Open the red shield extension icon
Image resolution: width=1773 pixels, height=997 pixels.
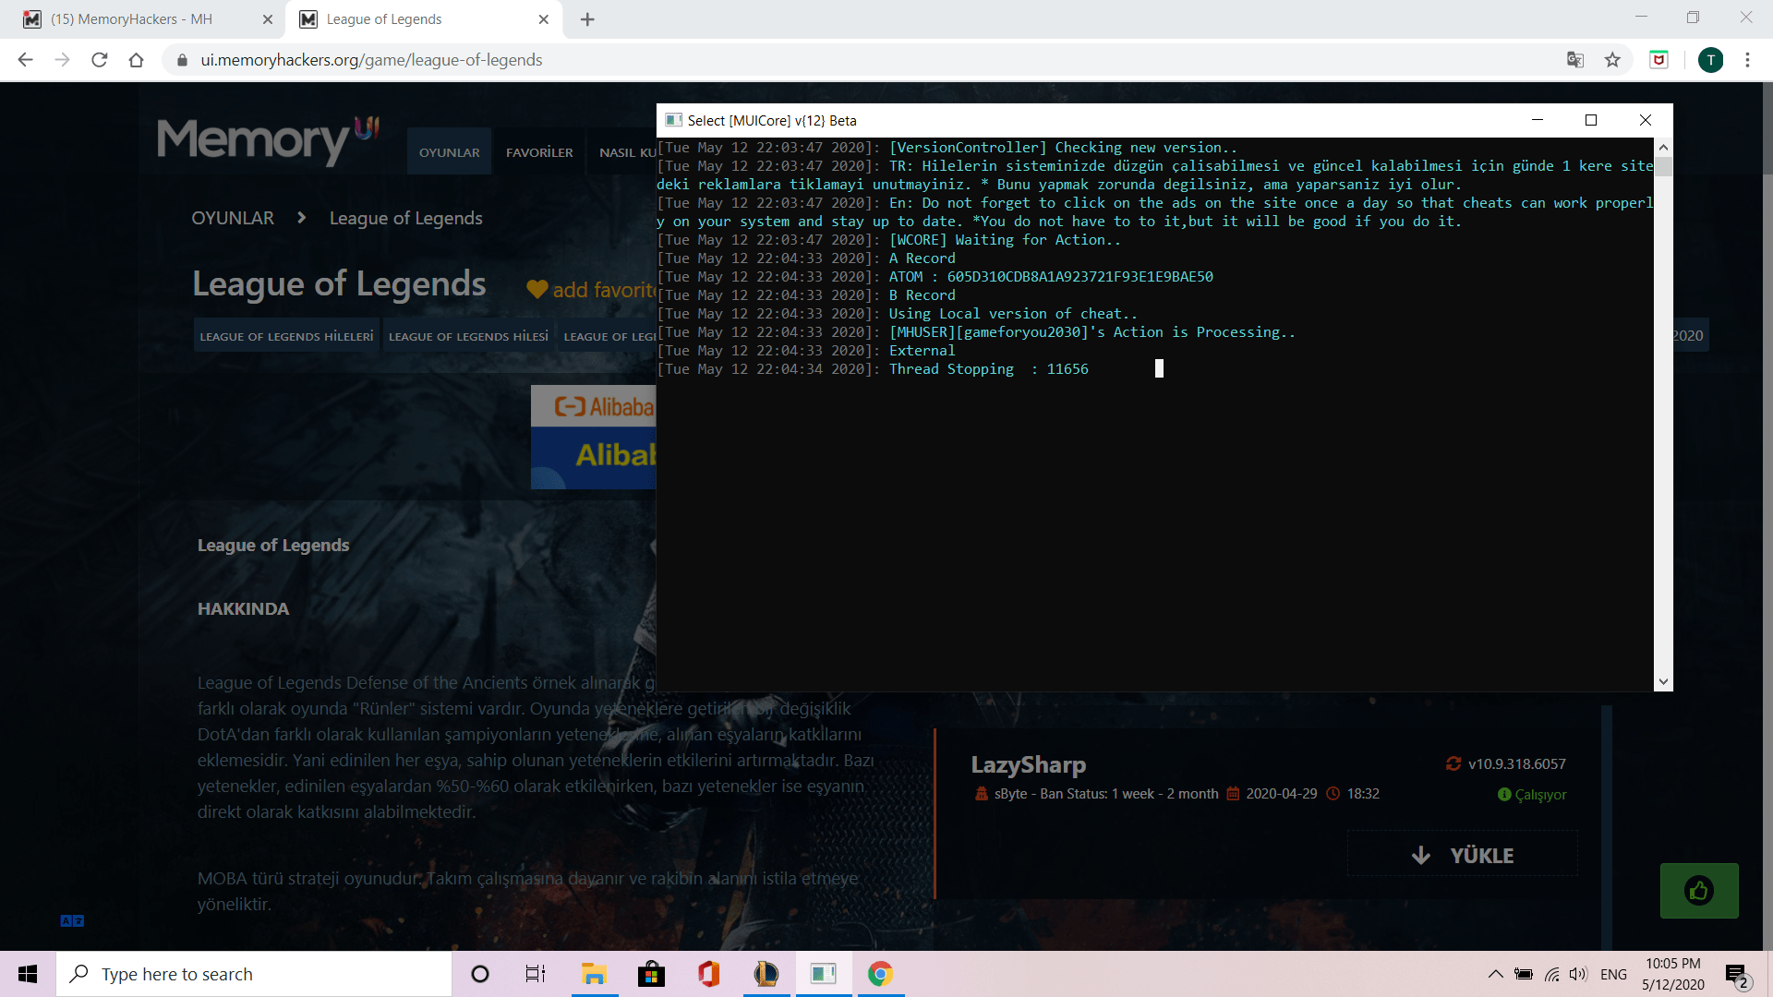tap(1659, 60)
